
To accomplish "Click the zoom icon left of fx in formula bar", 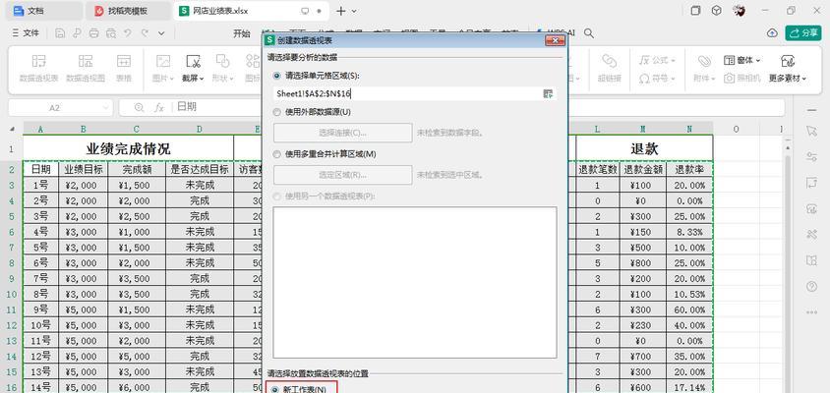I will tap(140, 107).
